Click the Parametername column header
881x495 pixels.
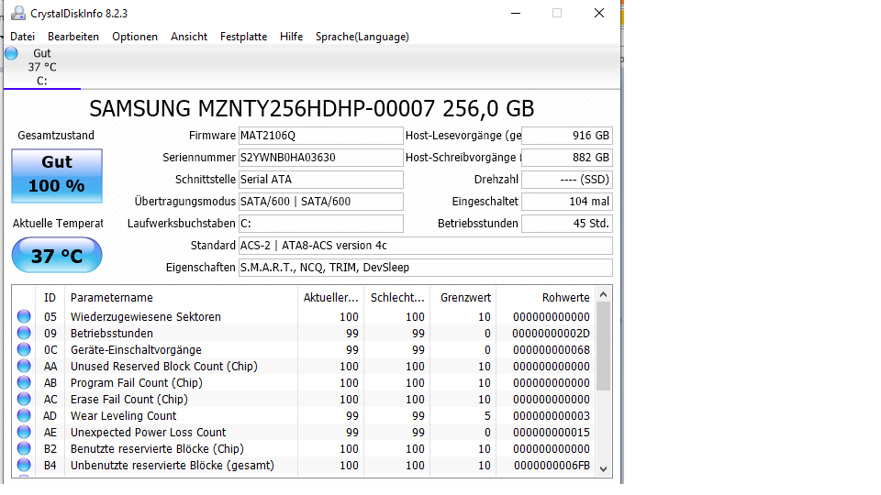tap(181, 297)
